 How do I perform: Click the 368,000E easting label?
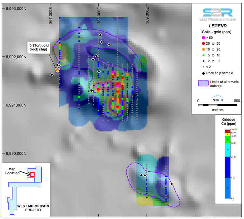[x=99, y=15]
